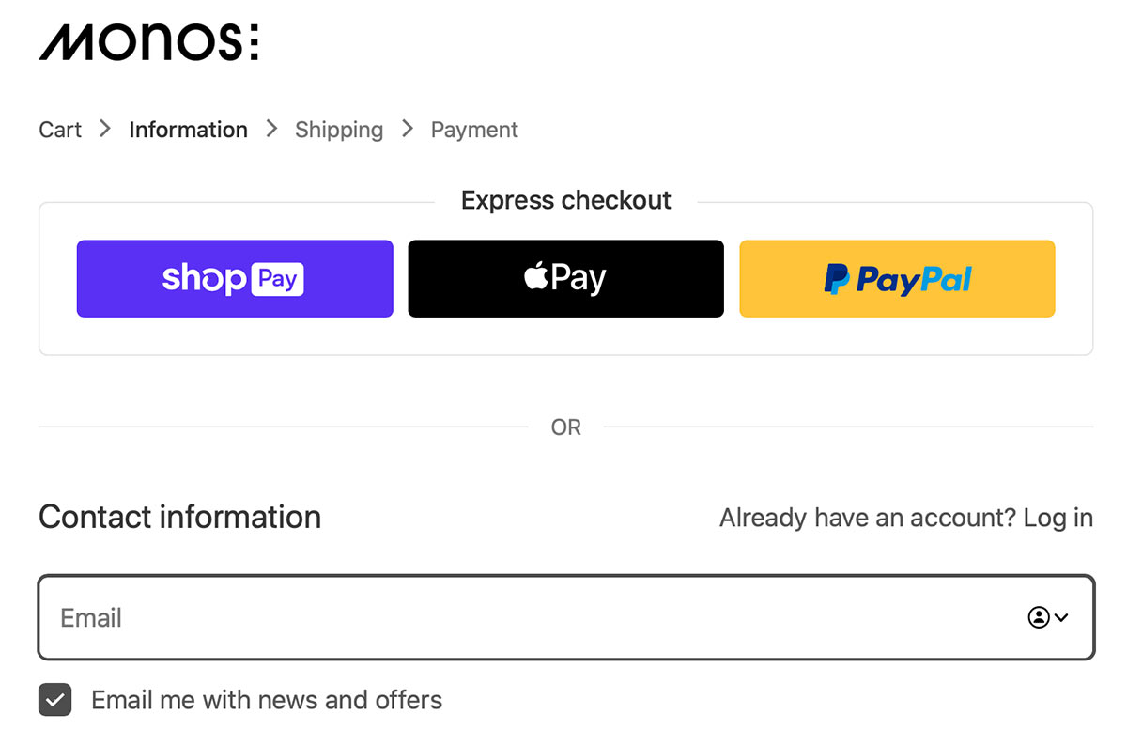Viewport: 1127px width, 745px height.
Task: Go to the Cart breadcrumb step
Action: (x=59, y=129)
